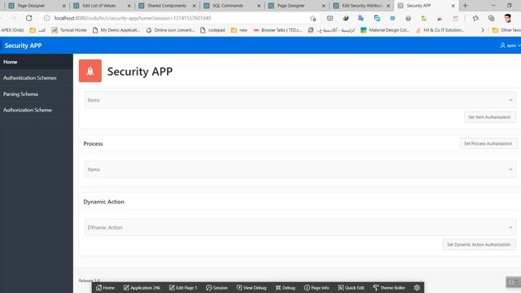This screenshot has width=521, height=293.
Task: Open Authentication Schemes in side navigation
Action: pyautogui.click(x=37, y=78)
